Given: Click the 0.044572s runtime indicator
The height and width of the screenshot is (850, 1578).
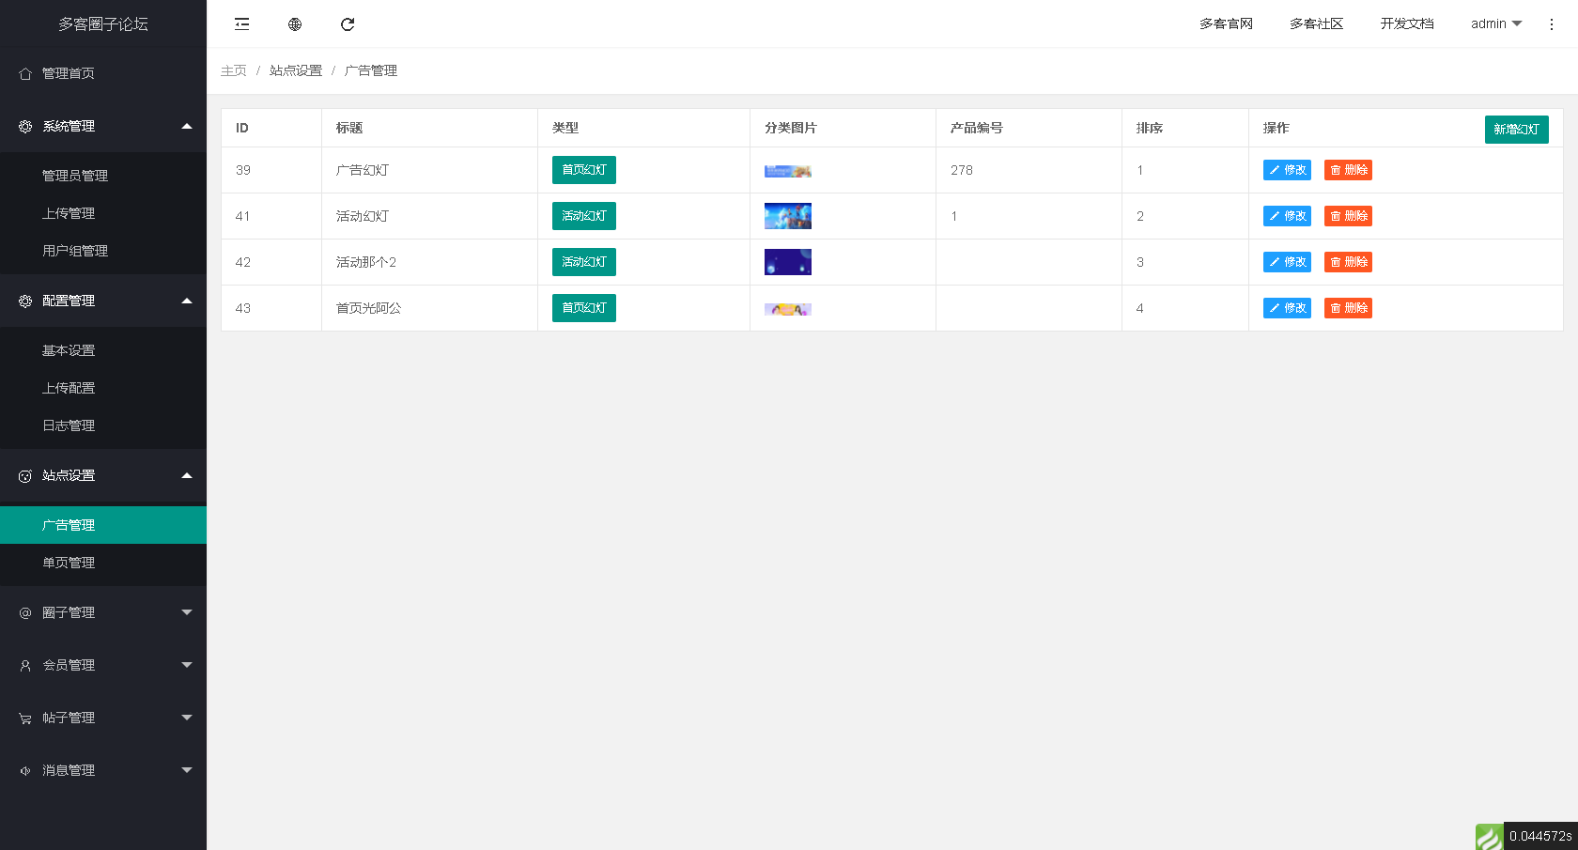Looking at the screenshot, I should [x=1540, y=836].
